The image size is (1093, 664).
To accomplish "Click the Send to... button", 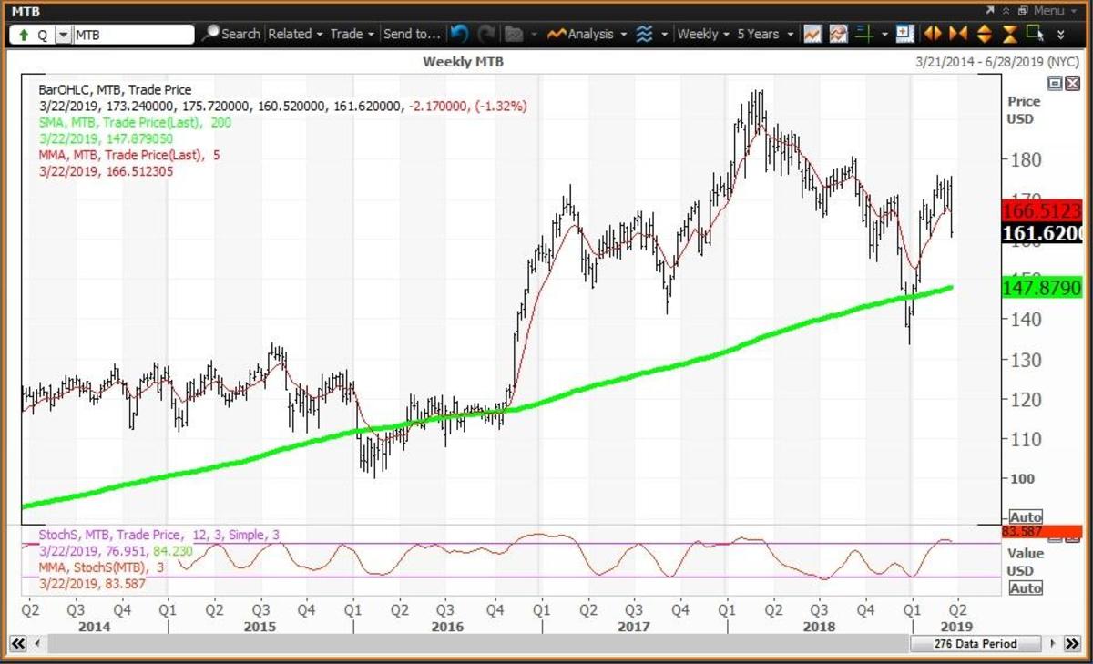I will point(412,34).
